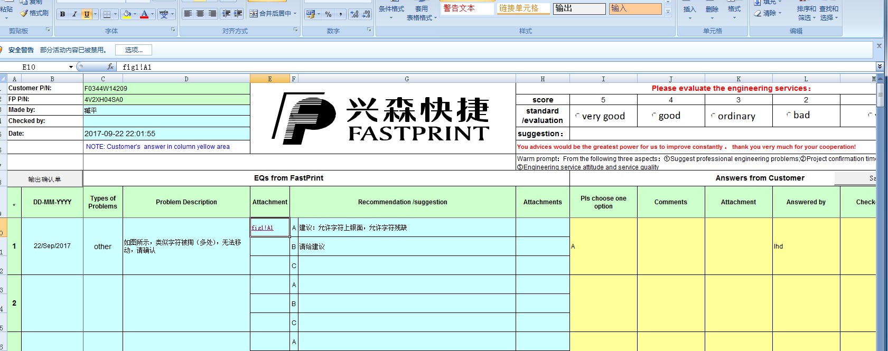The image size is (888, 351).
Task: Expand the merge and center (合并后居中) dropdown
Action: tap(295, 14)
